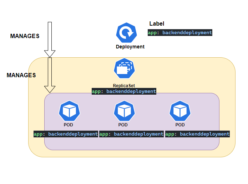Click the Deployment hexagon icon

(126, 33)
